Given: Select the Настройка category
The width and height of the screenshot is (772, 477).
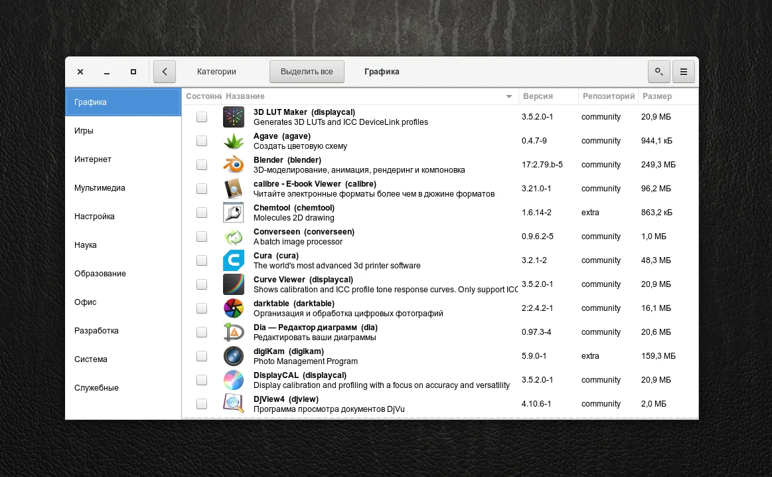Looking at the screenshot, I should click(123, 217).
